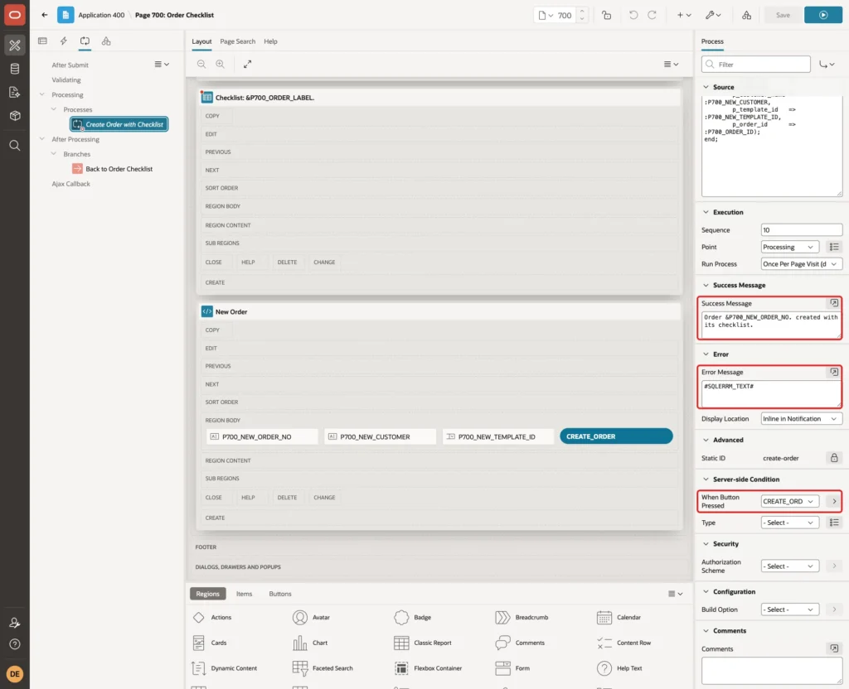
Task: Collapse the Source section
Action: 706,86
